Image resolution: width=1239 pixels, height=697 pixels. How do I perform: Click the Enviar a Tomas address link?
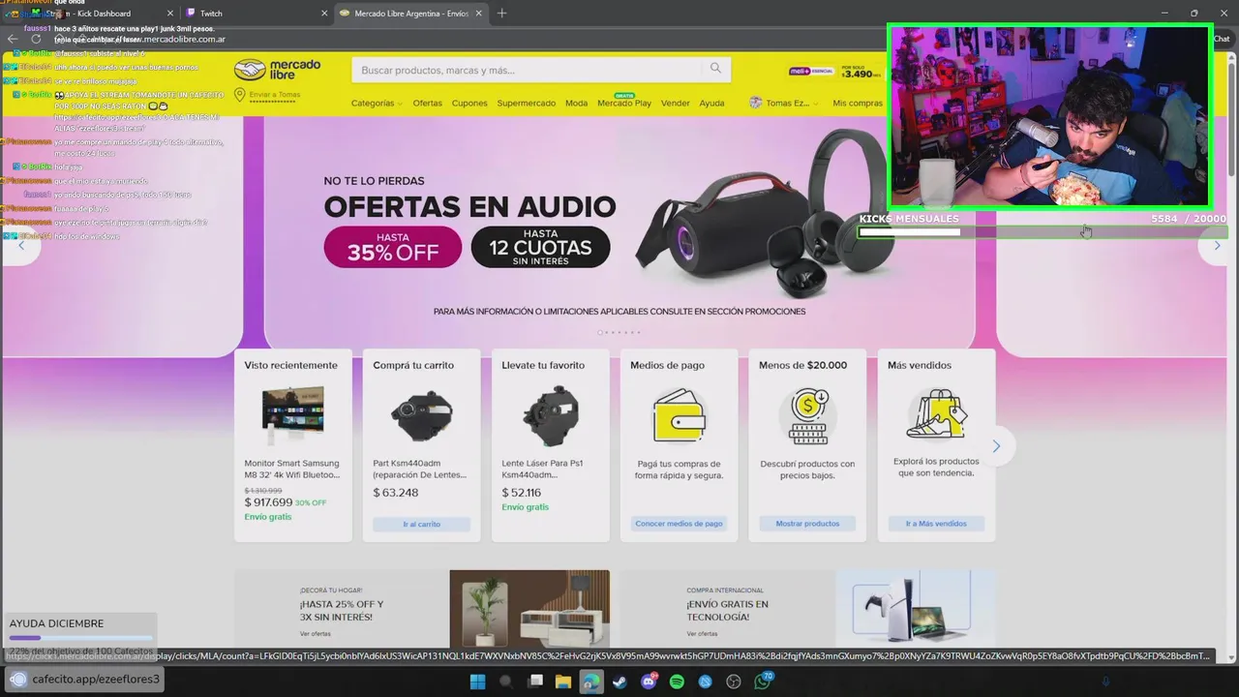[274, 95]
